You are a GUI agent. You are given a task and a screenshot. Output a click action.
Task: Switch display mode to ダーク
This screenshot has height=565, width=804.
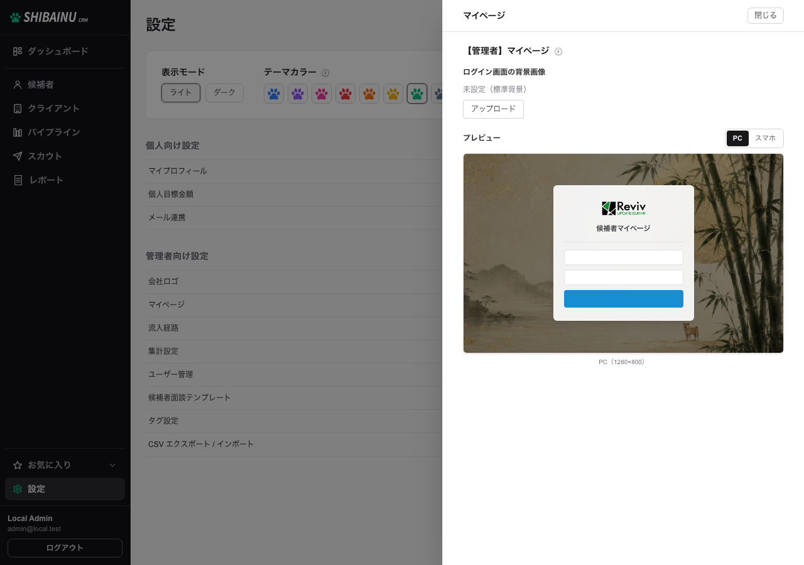[x=224, y=92]
